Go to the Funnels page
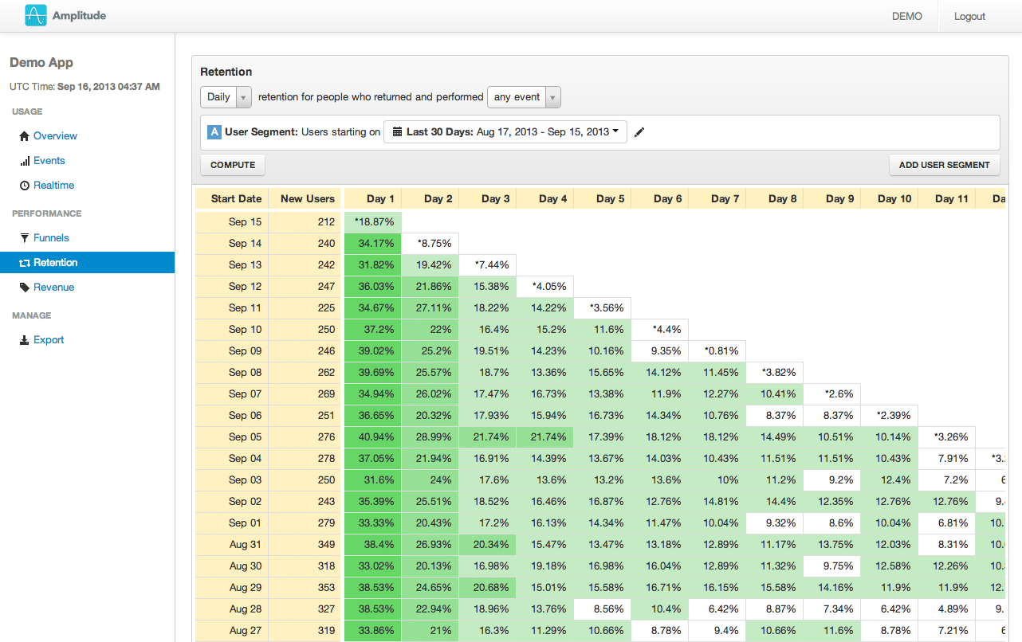This screenshot has width=1022, height=642. (51, 238)
